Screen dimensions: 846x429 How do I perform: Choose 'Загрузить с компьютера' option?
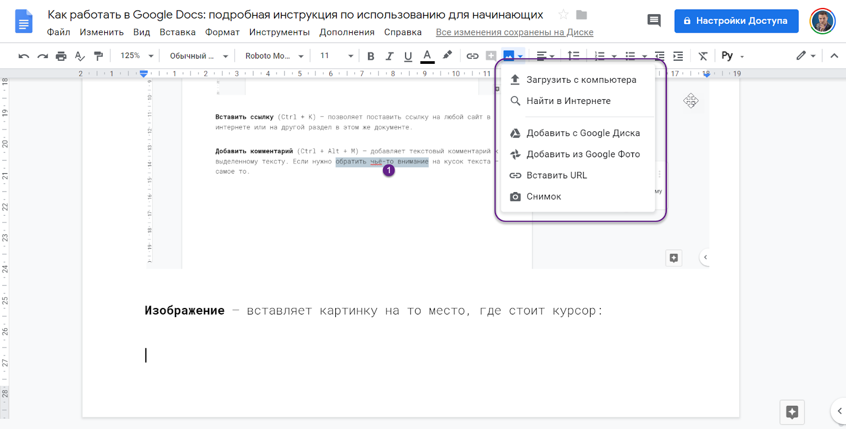pos(578,80)
